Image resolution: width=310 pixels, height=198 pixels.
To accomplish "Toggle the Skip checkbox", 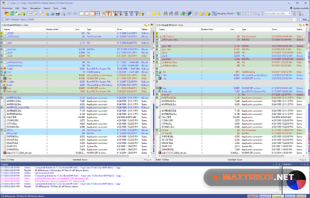I will (x=301, y=19).
